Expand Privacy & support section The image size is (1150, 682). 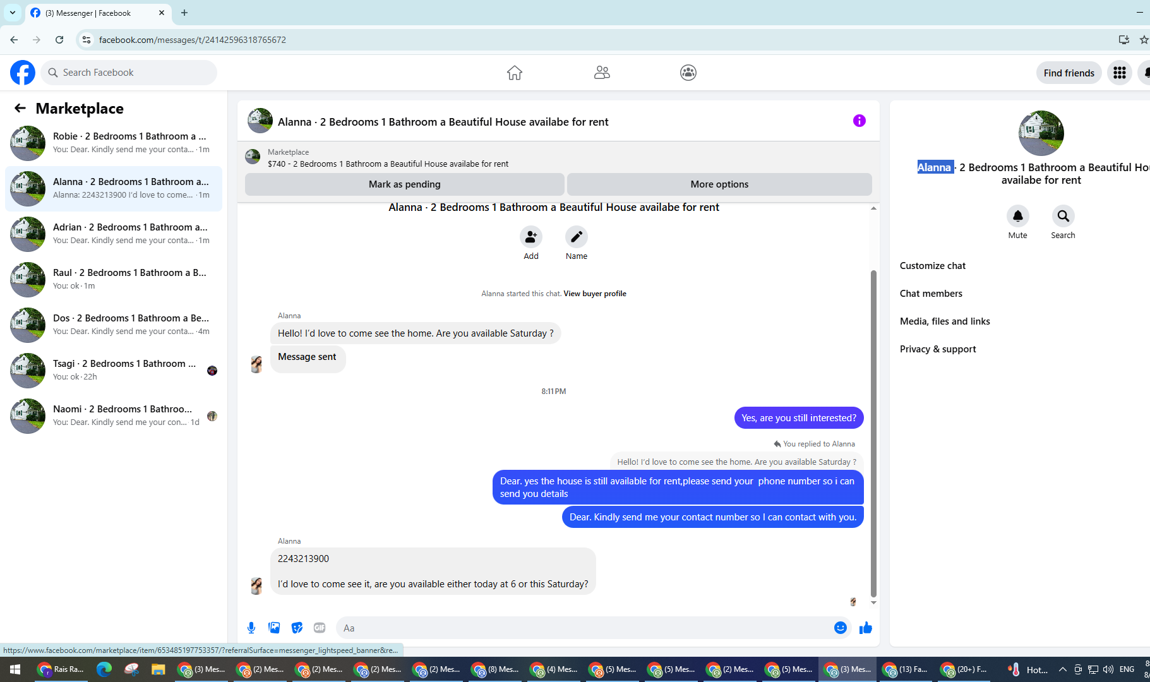pos(938,349)
